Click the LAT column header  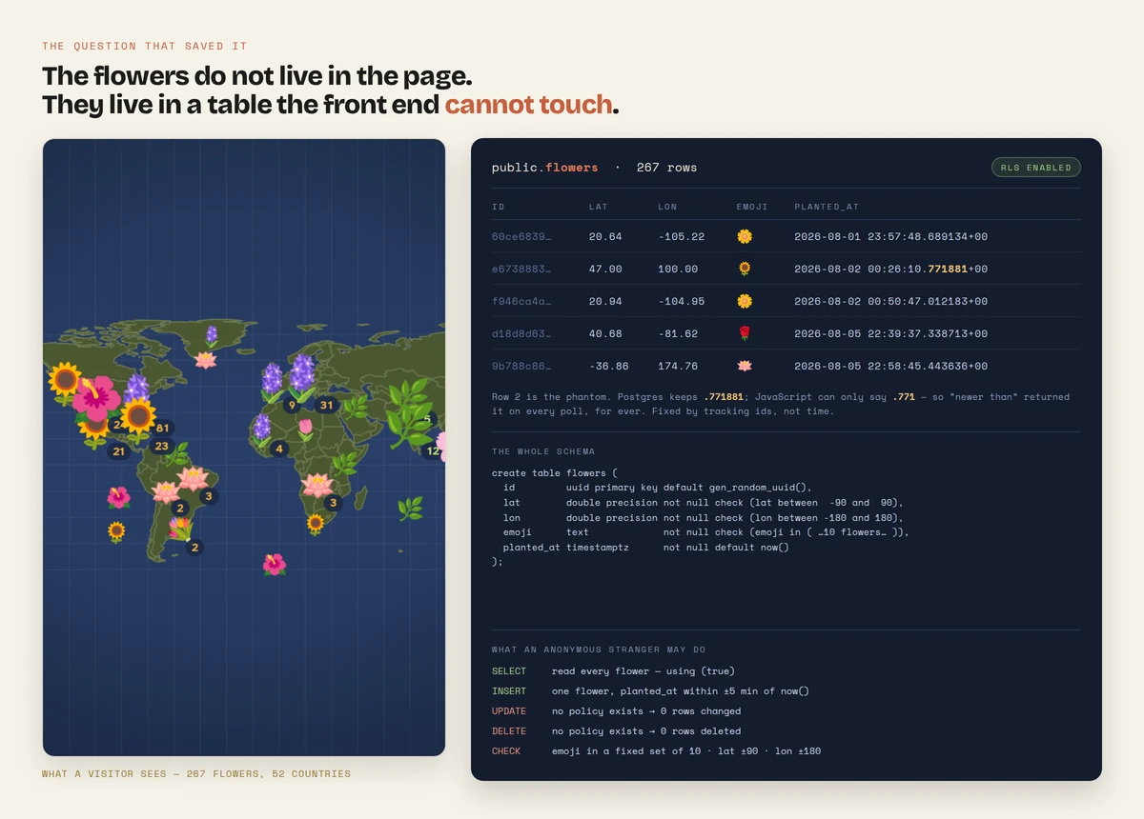(598, 207)
